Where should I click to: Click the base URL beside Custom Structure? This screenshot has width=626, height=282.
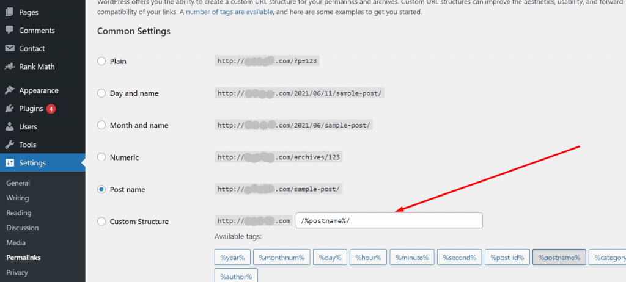tap(254, 221)
